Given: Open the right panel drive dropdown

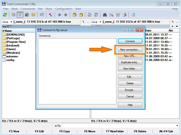Looking at the screenshot, I should 97,22.
